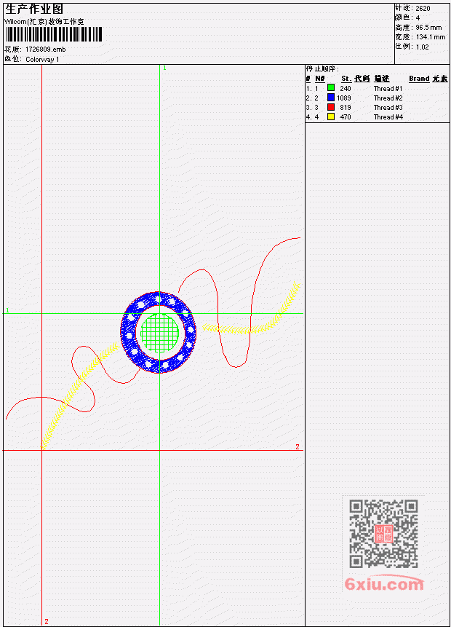
Task: Select the 'Thread #4' description text
Action: 388,117
